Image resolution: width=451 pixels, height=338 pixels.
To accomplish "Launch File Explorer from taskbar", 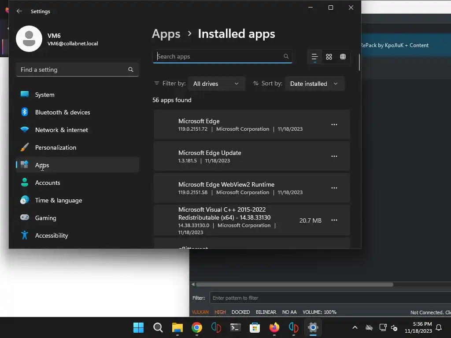I will click(177, 327).
